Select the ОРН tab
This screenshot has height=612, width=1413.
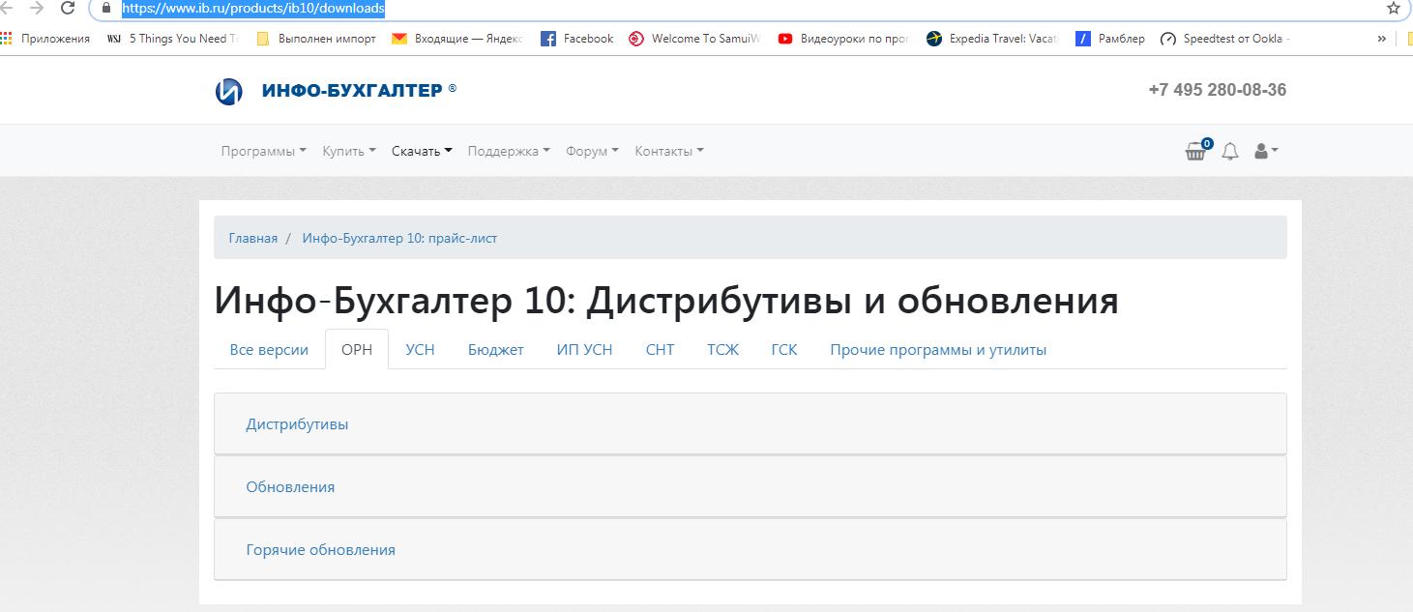(357, 350)
